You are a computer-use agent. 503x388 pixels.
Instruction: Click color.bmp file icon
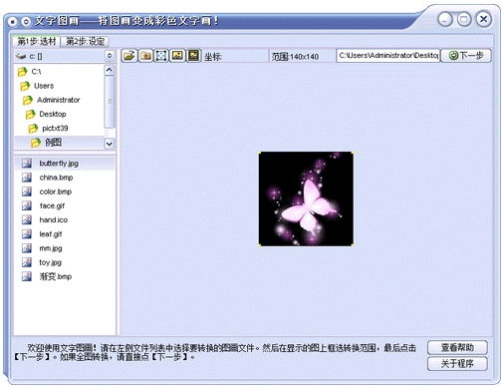click(x=27, y=192)
